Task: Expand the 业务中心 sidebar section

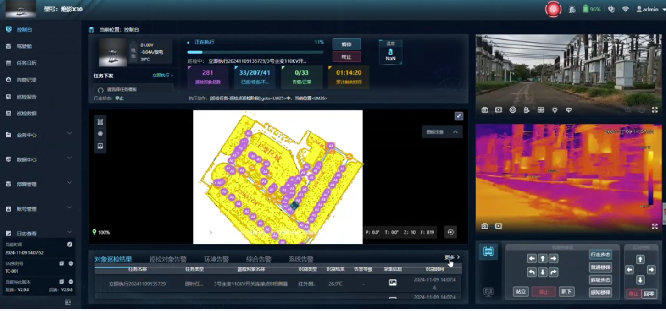Action: [39, 135]
